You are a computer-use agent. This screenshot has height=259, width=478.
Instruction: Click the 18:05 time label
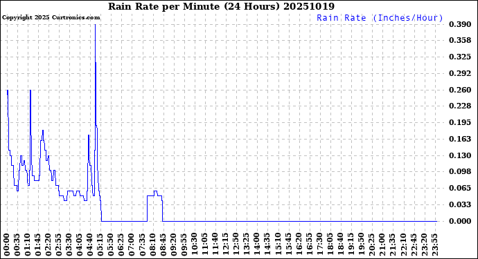pos(330,245)
